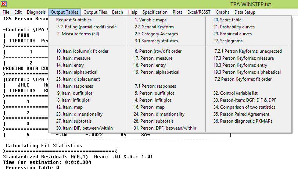Choose 23. Item: dimensionality
The height and width of the screenshot is (169, 298).
pos(79,114)
